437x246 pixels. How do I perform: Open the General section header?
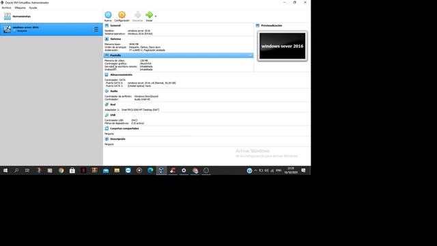point(115,25)
